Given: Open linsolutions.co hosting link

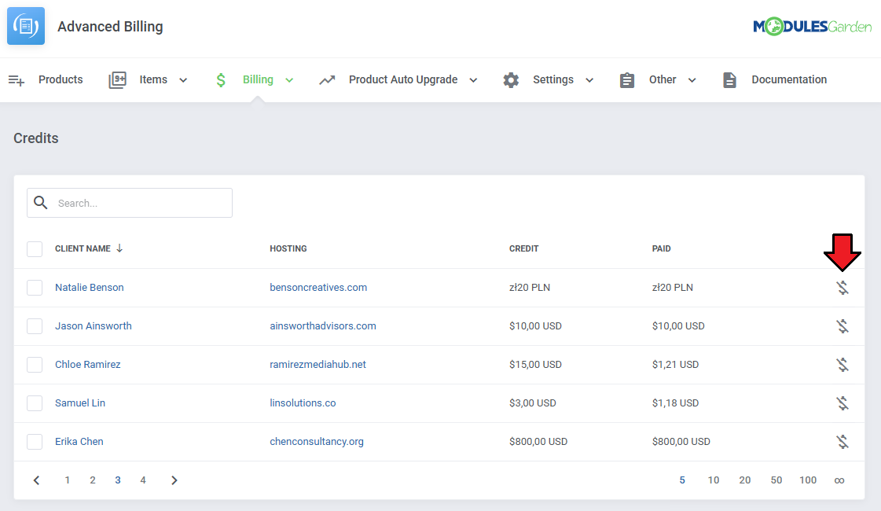Looking at the screenshot, I should coord(303,403).
